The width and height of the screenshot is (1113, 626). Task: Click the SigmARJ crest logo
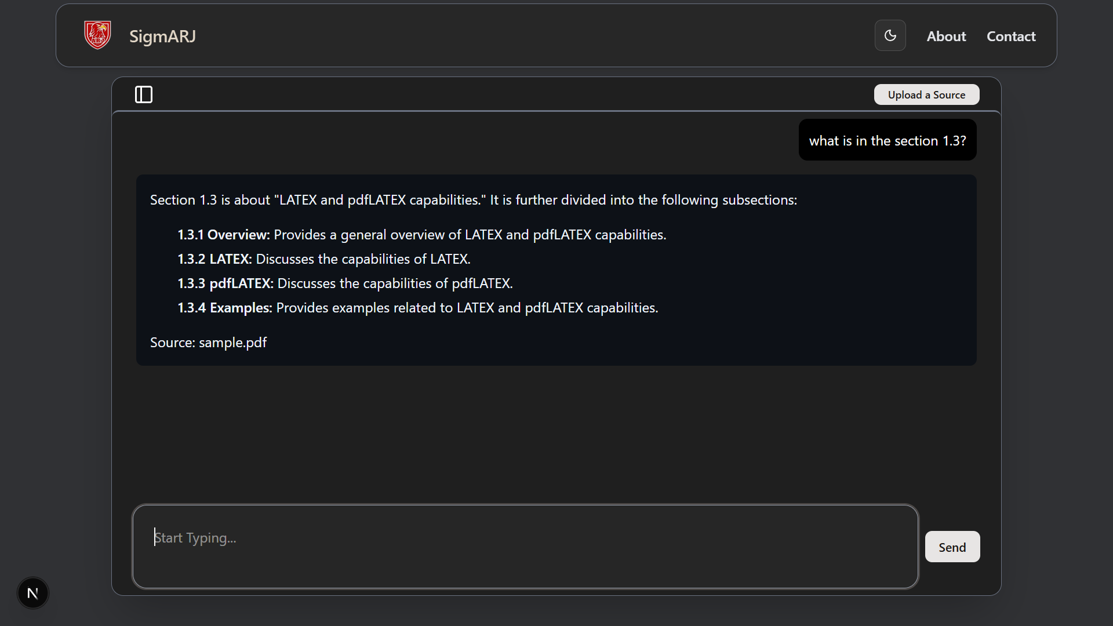[x=97, y=35]
